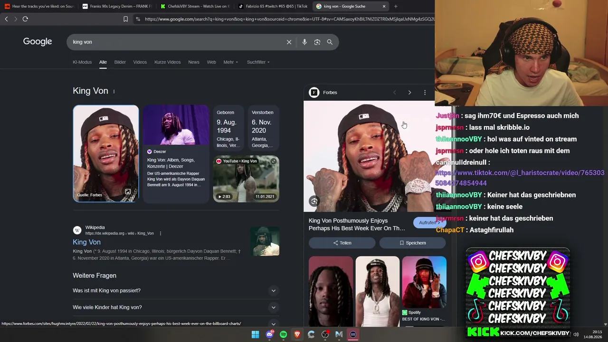
Task: Click the Google logo
Action: pyautogui.click(x=38, y=42)
